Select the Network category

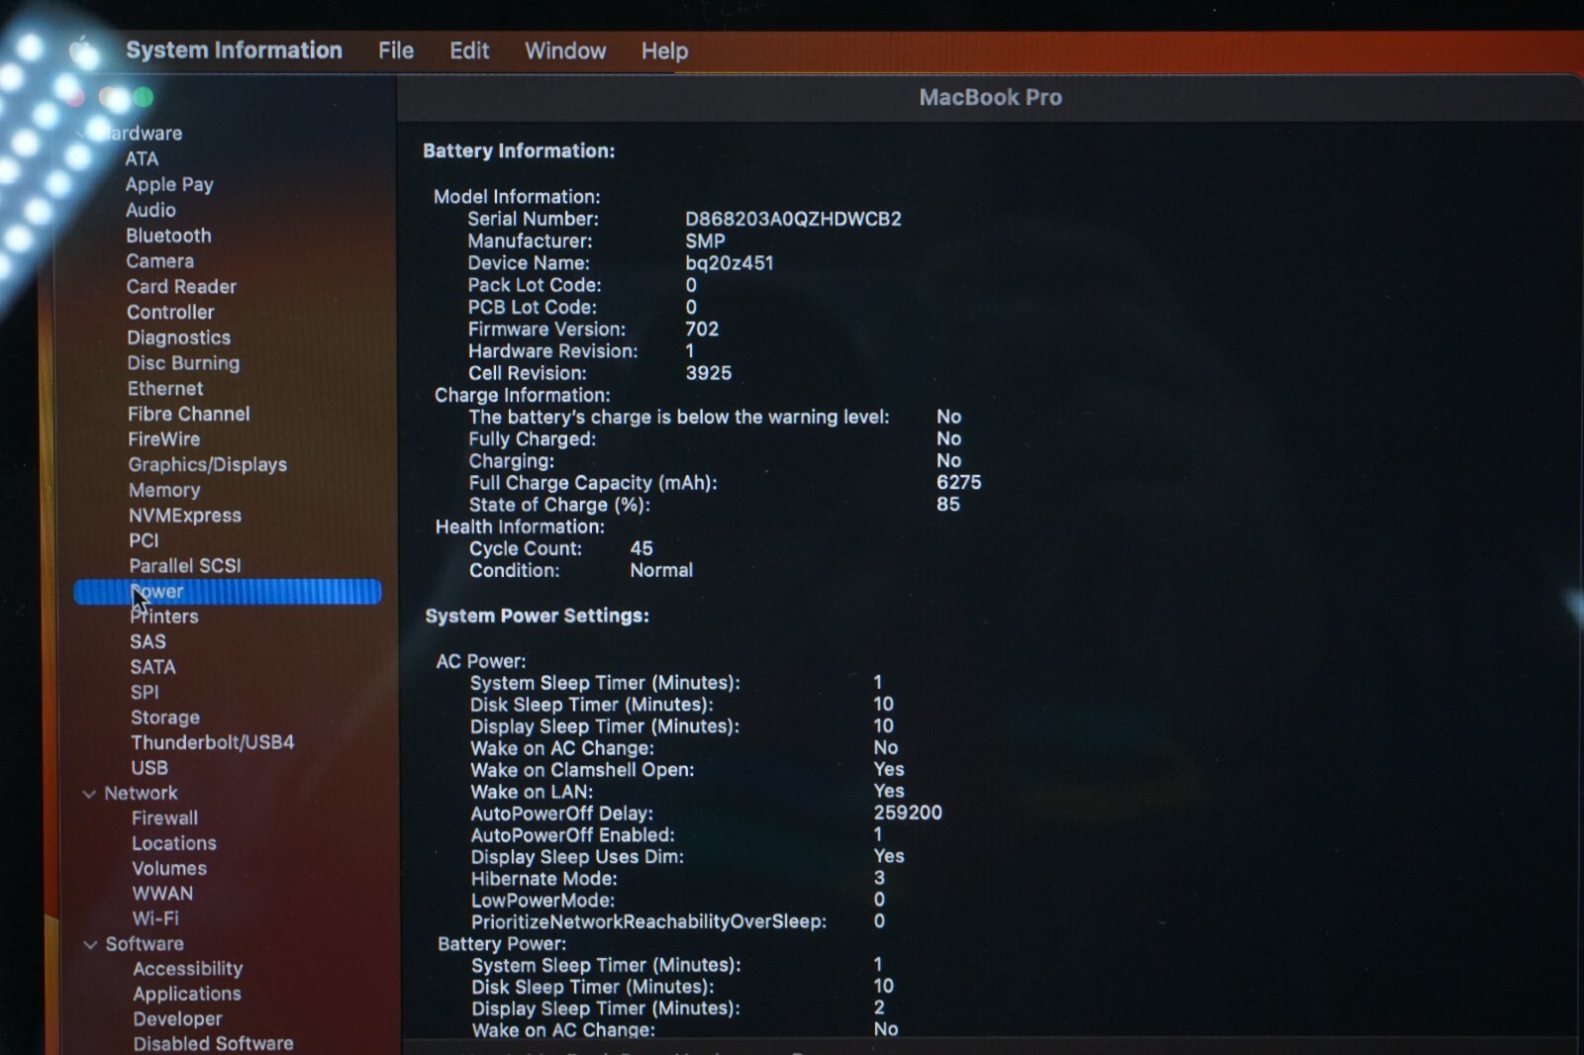click(x=141, y=793)
